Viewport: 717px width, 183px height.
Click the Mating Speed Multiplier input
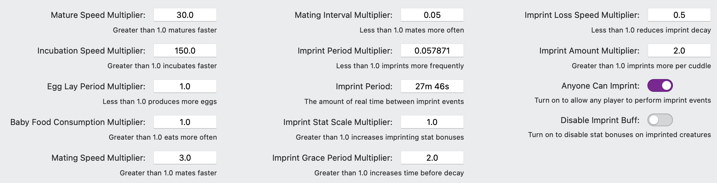(185, 158)
